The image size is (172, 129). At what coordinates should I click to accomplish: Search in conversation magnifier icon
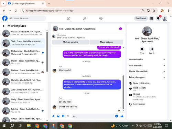[x=152, y=49]
